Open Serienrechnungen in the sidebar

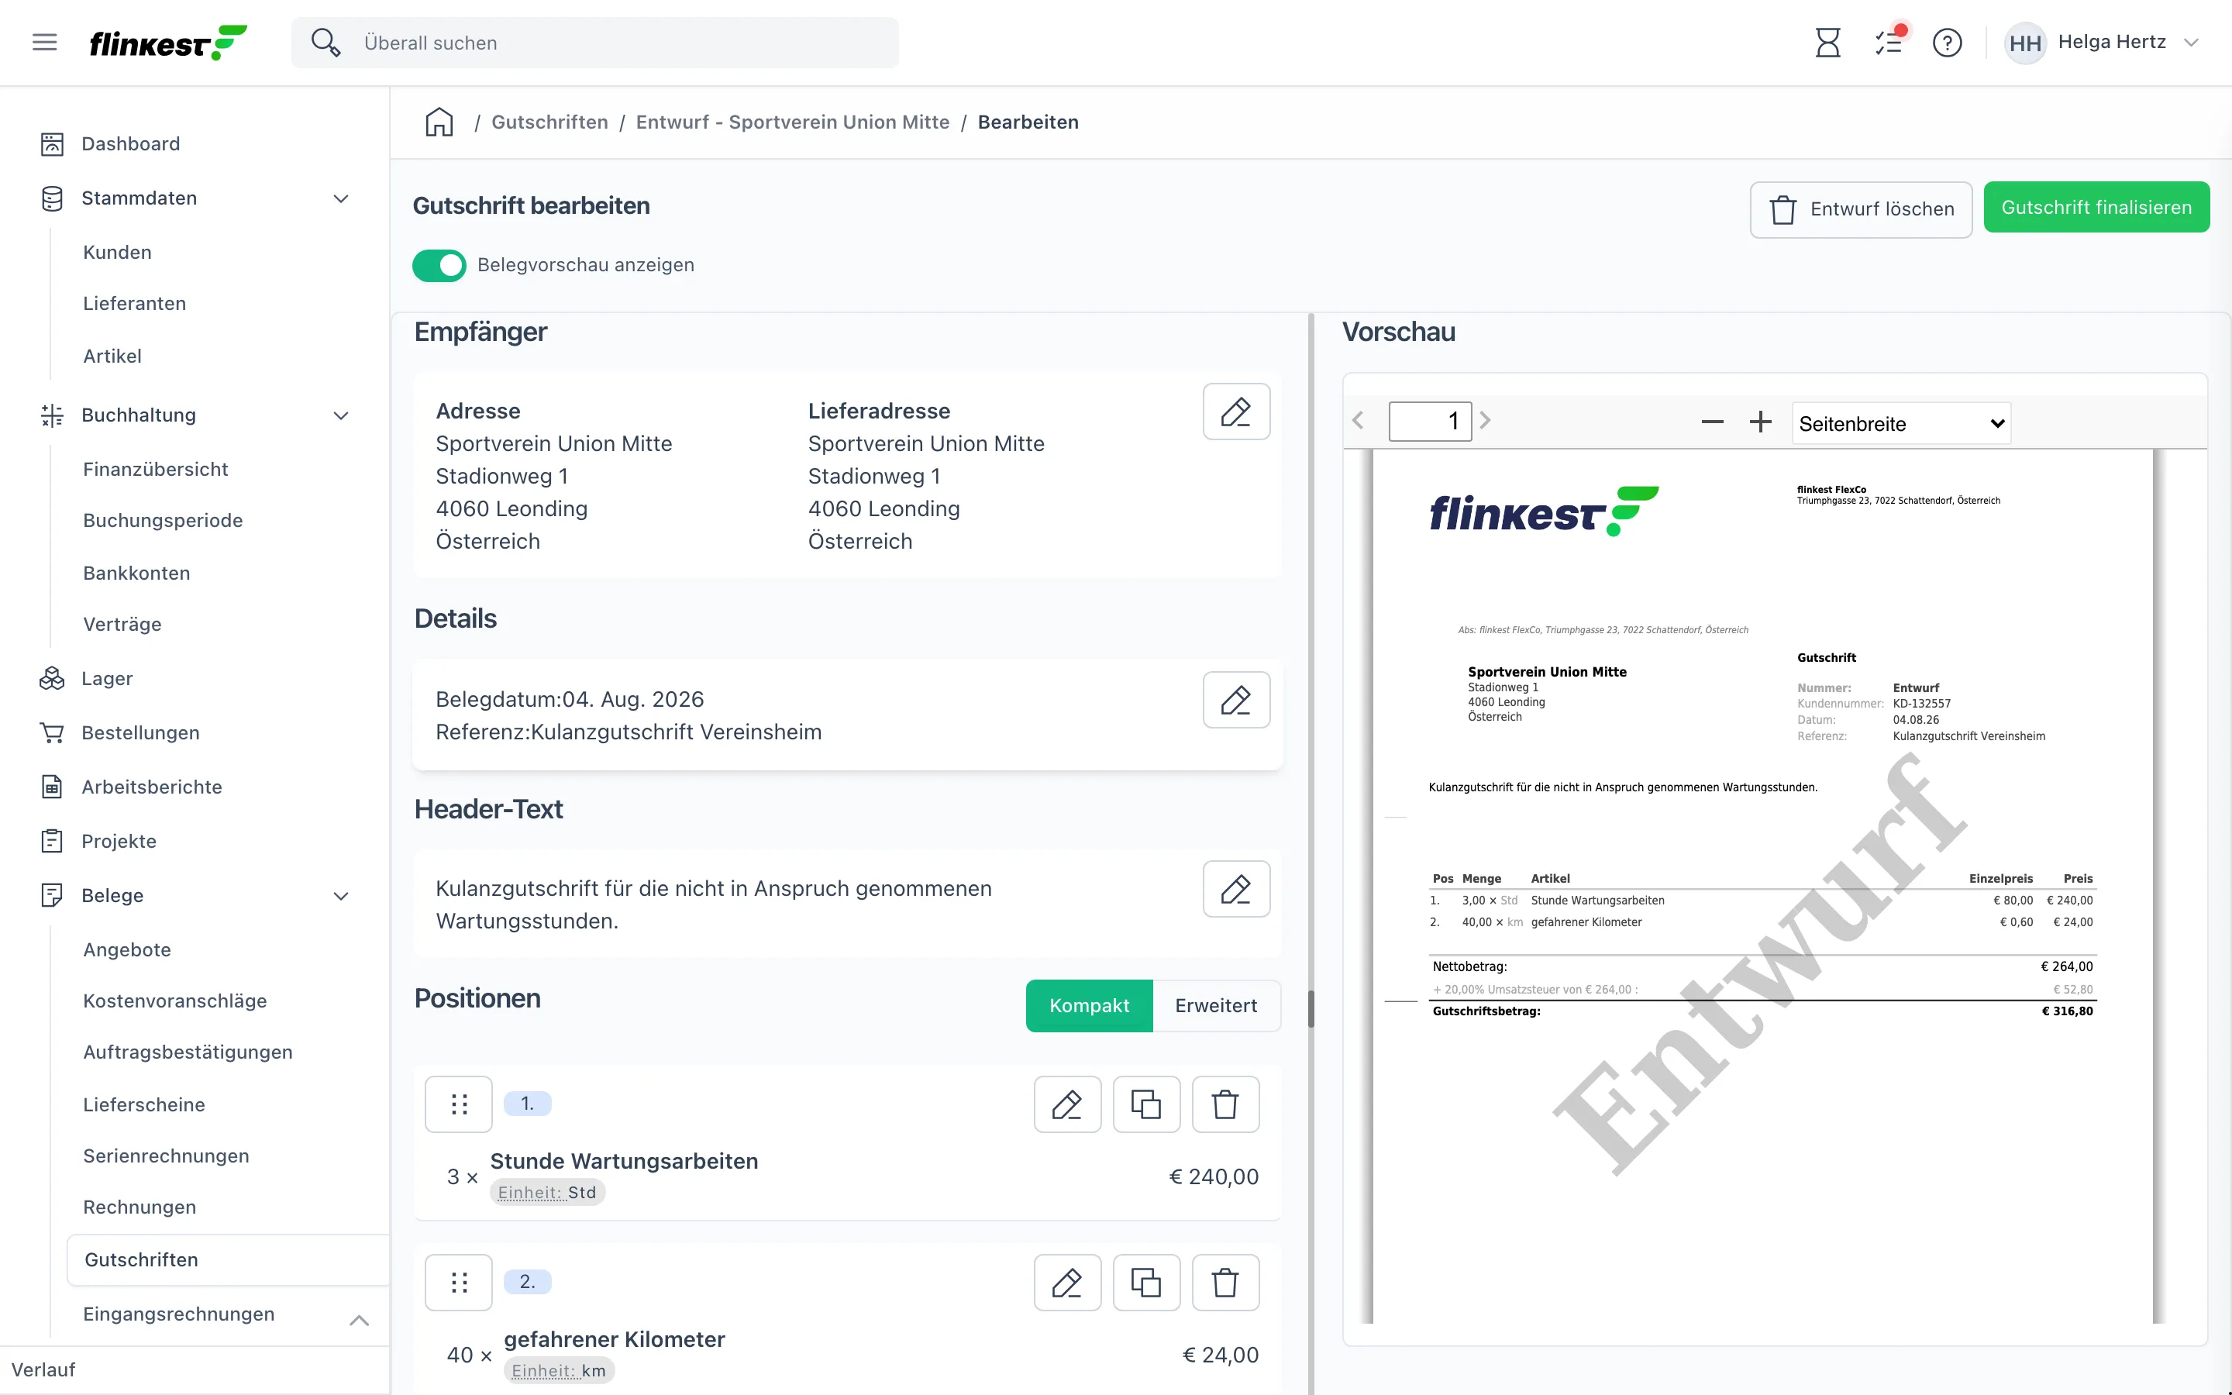[166, 1156]
